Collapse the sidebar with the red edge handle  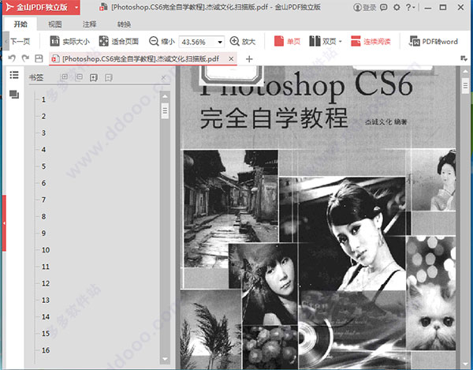(4, 223)
